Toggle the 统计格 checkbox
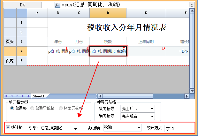The image size is (198, 136). pyautogui.click(x=8, y=128)
